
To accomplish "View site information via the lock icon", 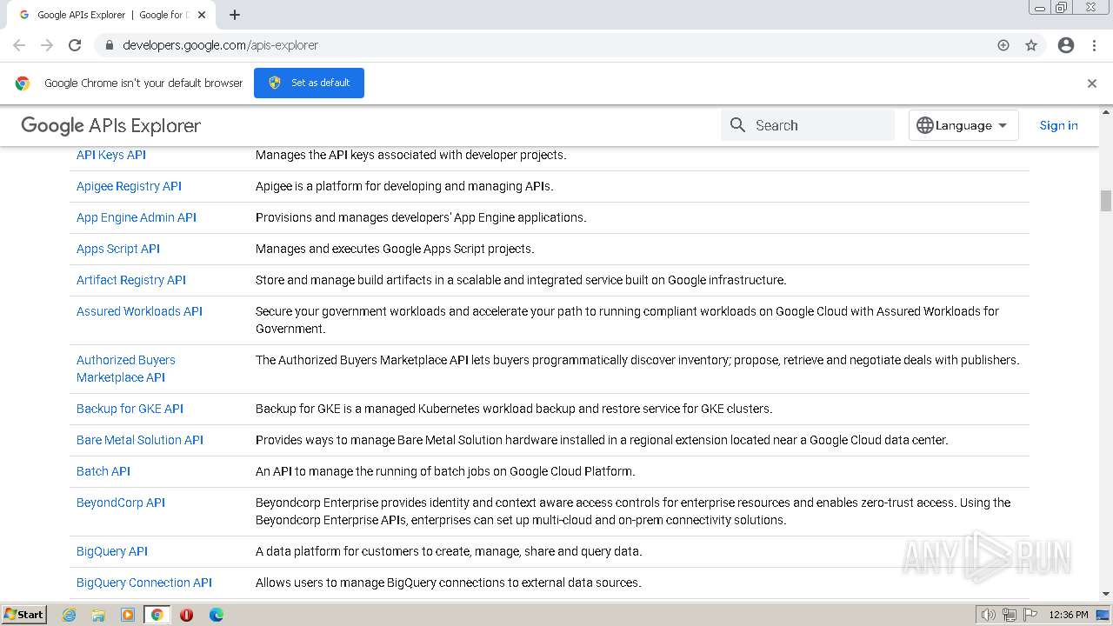I will click(110, 45).
